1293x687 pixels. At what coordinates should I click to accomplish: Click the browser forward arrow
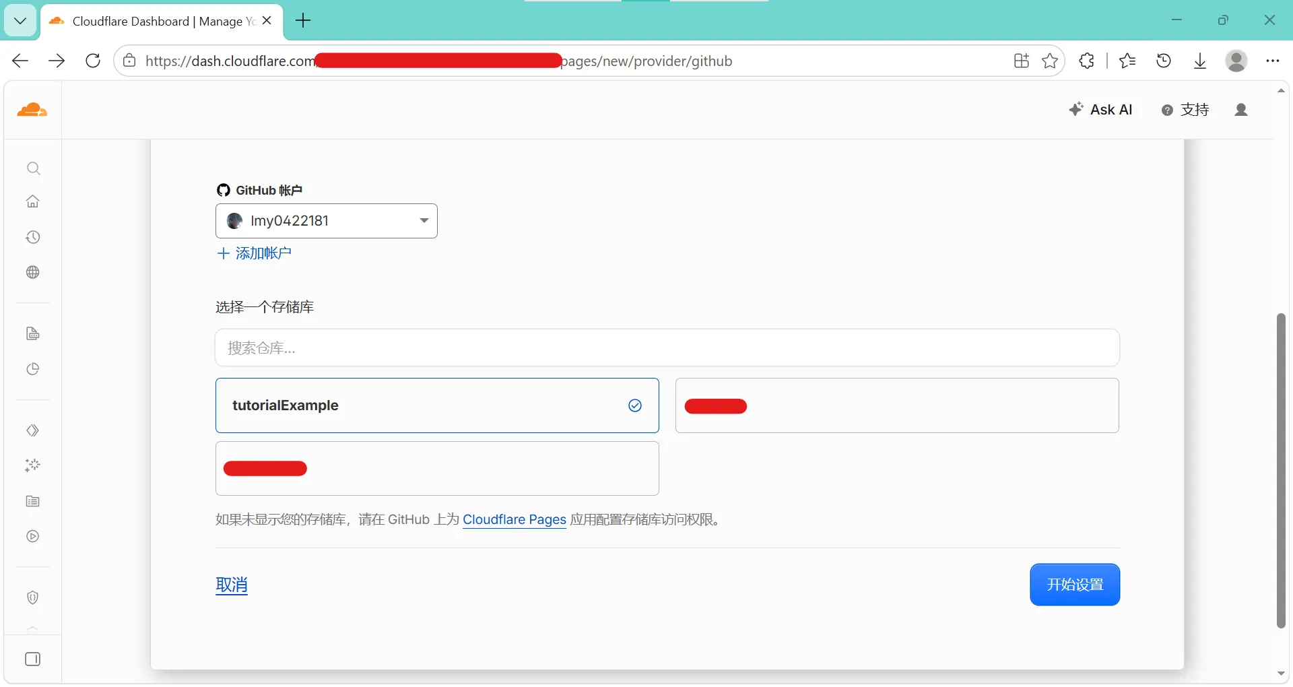pyautogui.click(x=57, y=61)
